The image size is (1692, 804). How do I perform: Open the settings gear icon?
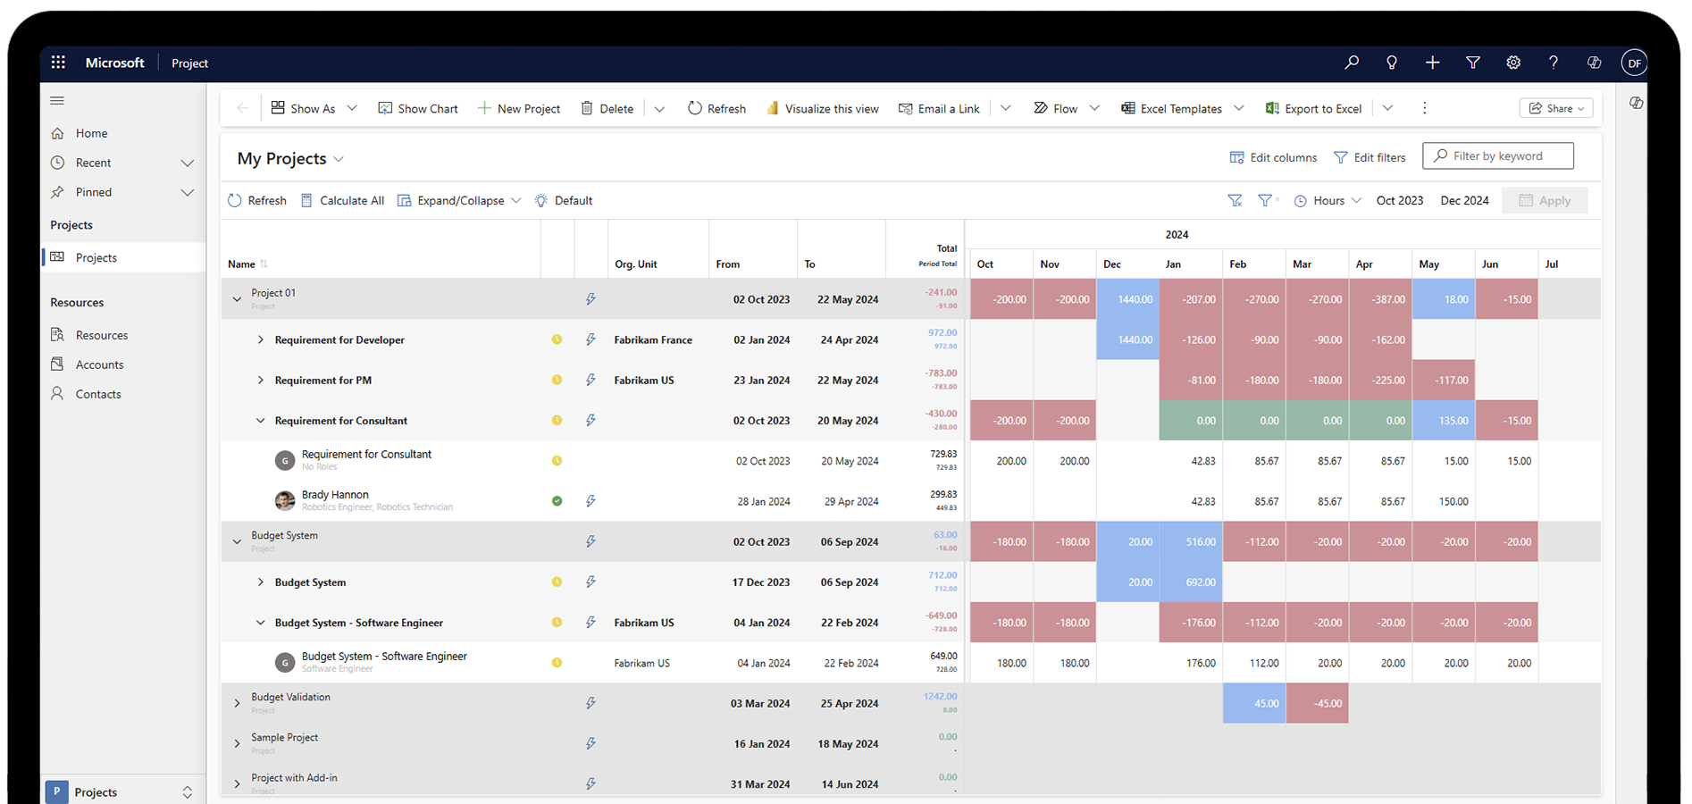[1513, 63]
